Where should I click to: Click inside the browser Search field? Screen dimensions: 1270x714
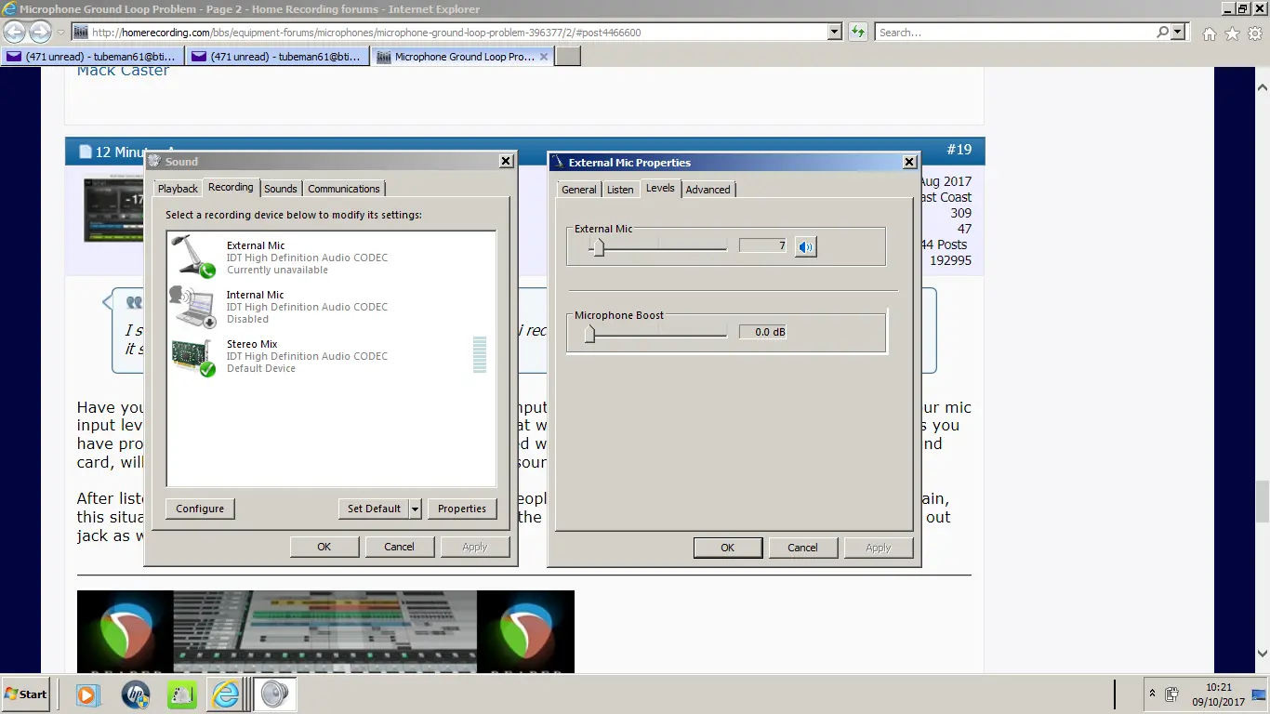click(x=1013, y=33)
